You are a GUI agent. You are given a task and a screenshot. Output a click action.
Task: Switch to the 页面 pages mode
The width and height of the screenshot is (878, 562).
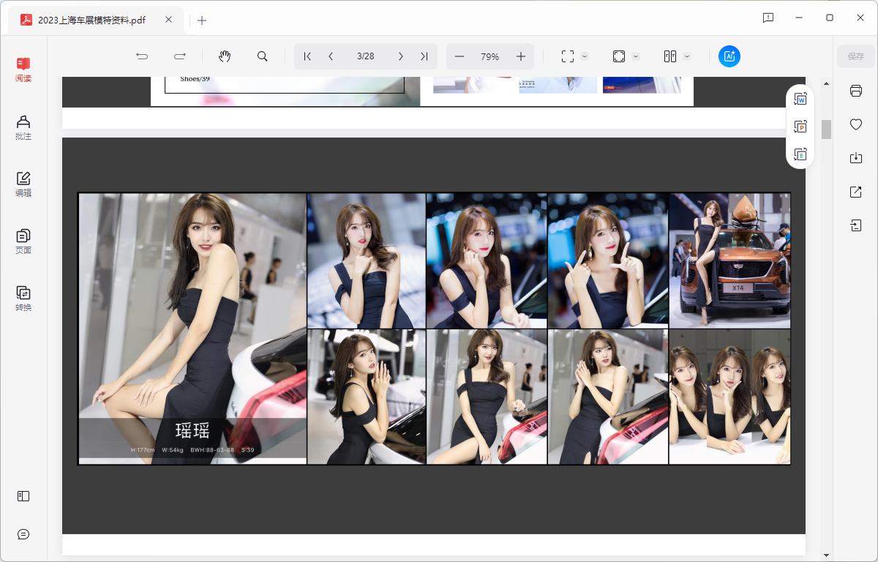point(23,241)
